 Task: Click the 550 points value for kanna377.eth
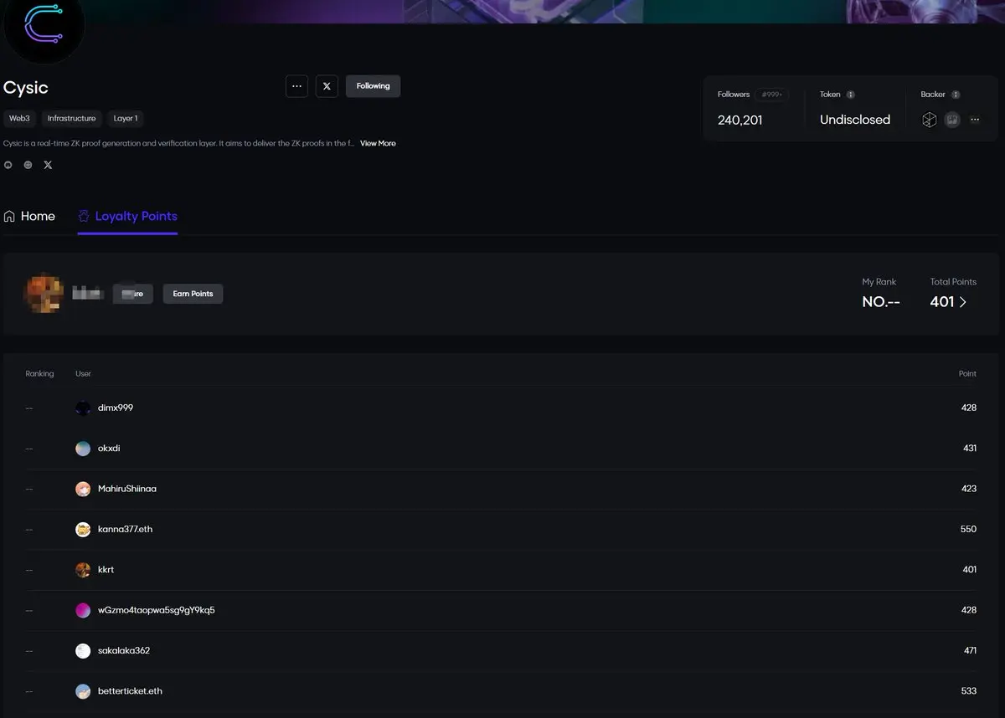pyautogui.click(x=969, y=530)
